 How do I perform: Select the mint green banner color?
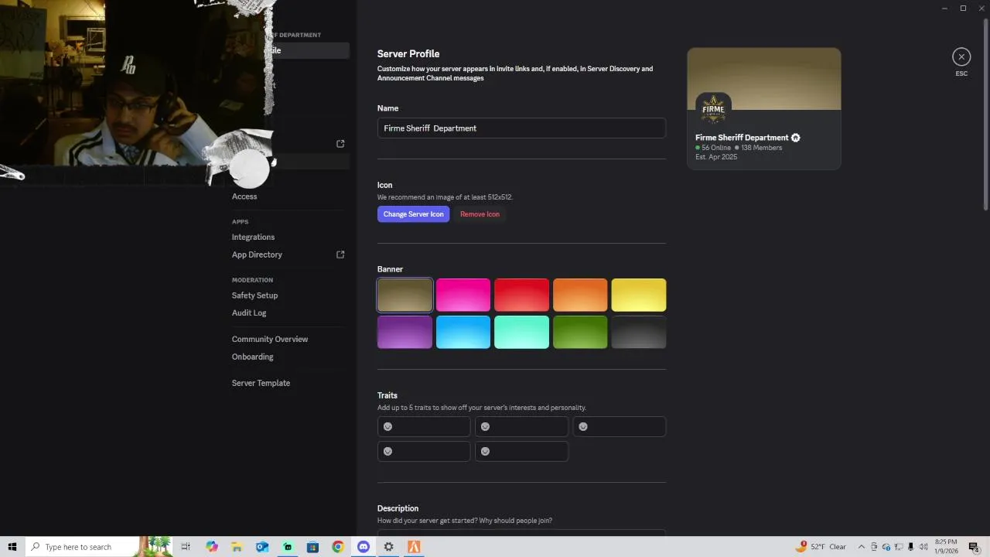521,332
